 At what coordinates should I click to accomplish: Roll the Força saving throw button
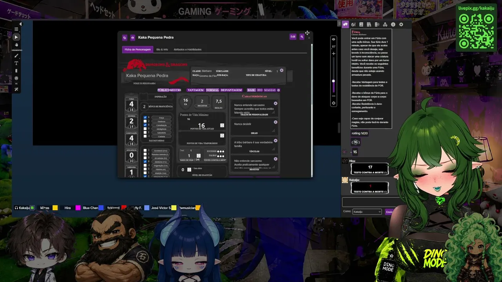(161, 117)
